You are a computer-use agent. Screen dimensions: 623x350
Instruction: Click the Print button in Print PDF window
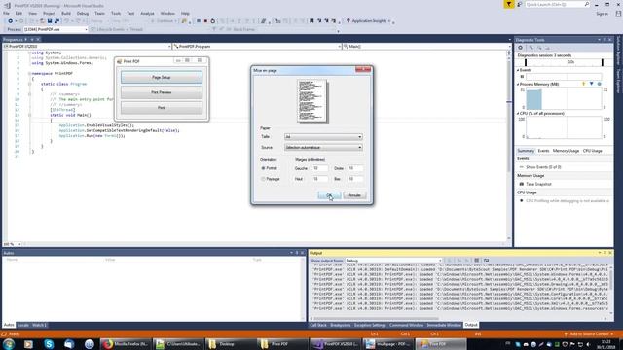(x=162, y=108)
